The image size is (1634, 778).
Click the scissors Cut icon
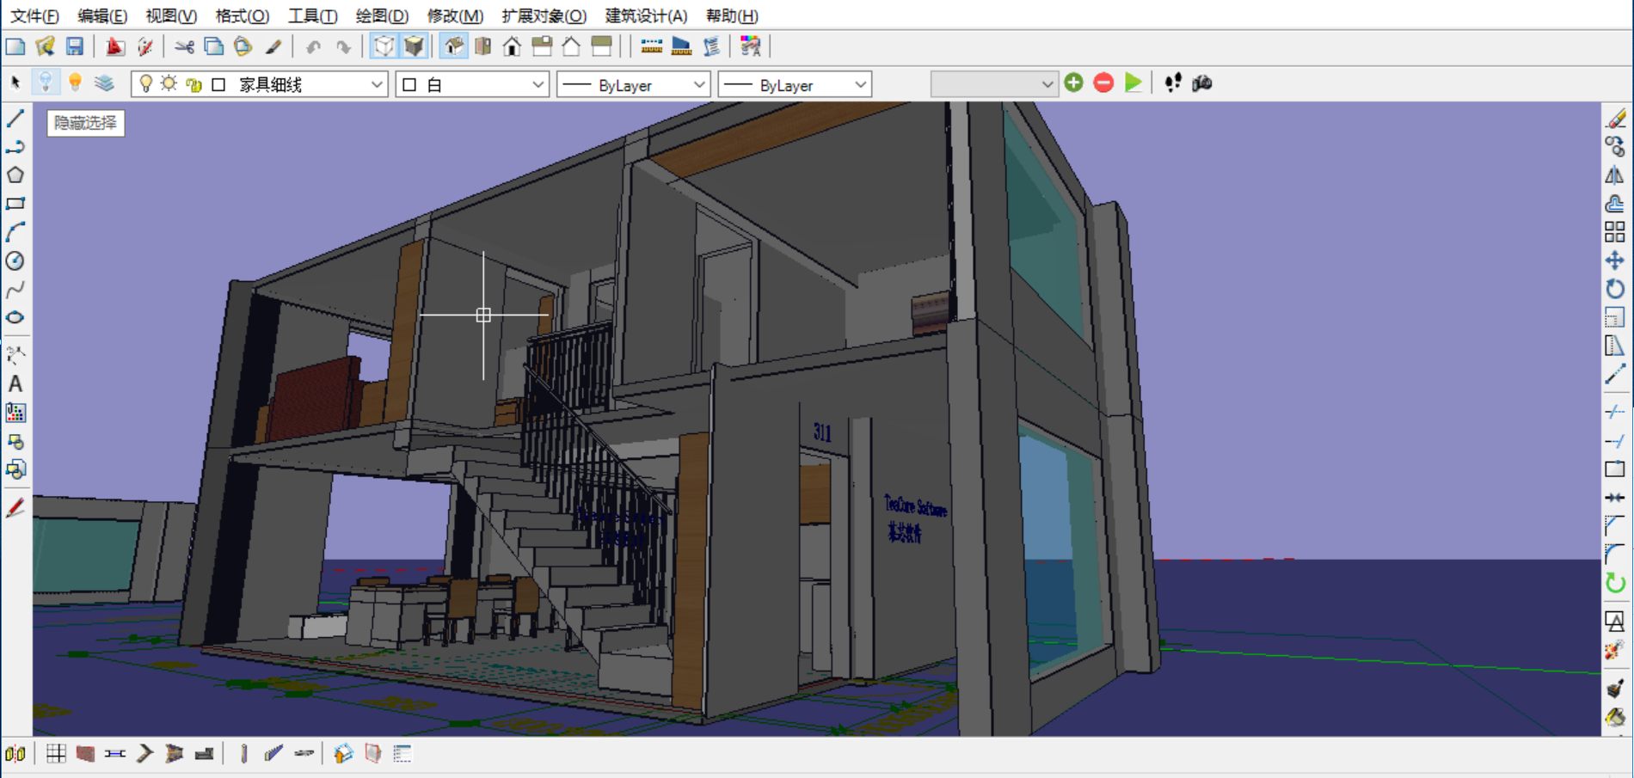point(184,46)
